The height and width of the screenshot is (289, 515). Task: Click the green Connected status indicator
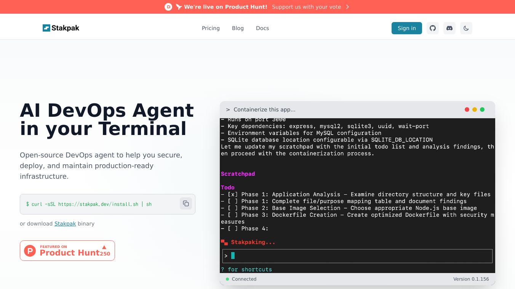[x=227, y=279]
